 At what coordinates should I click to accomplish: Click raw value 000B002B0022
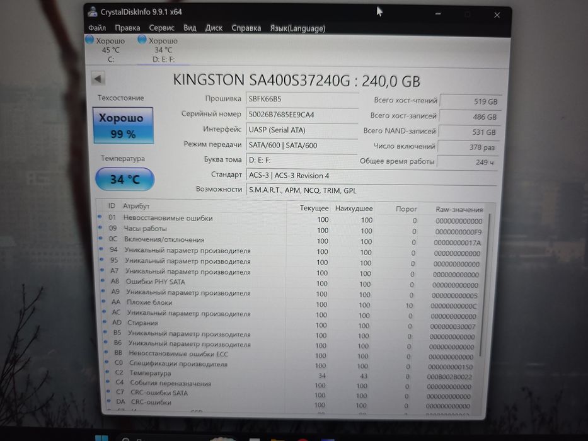449,377
